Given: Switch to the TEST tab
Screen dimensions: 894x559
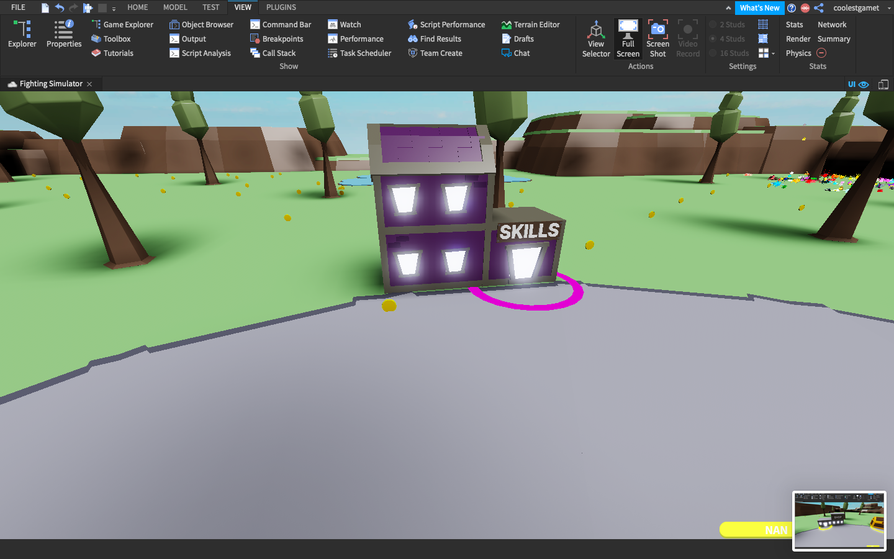Looking at the screenshot, I should 210,7.
